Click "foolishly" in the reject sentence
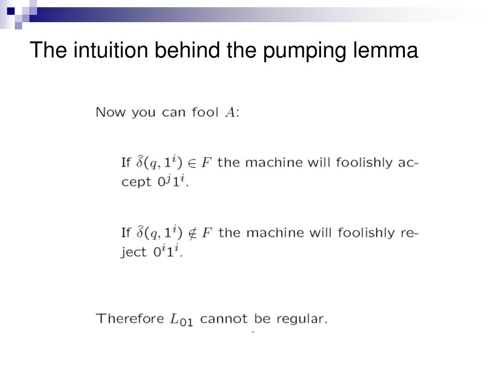The width and height of the screenshot is (493, 370). click(x=366, y=233)
